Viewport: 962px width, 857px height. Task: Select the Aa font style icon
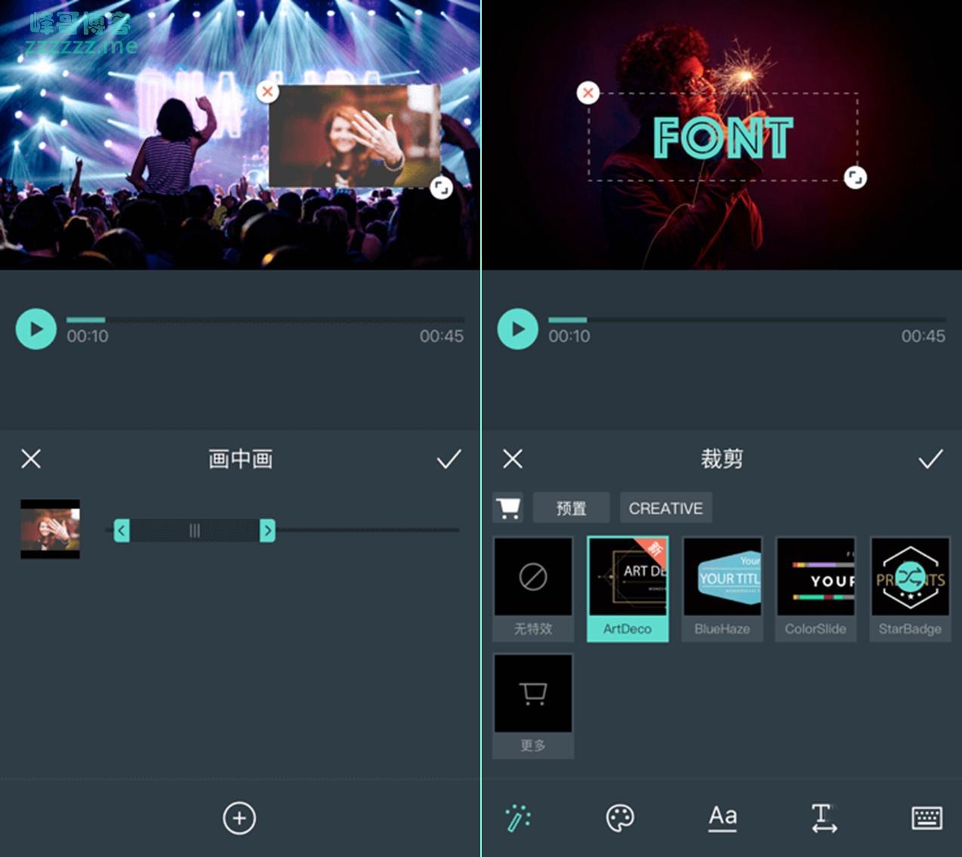[x=723, y=818]
